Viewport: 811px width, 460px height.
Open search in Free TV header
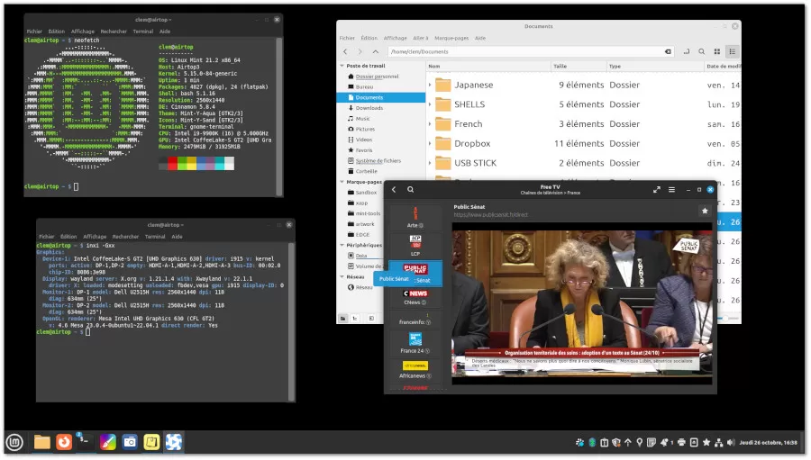pyautogui.click(x=411, y=190)
